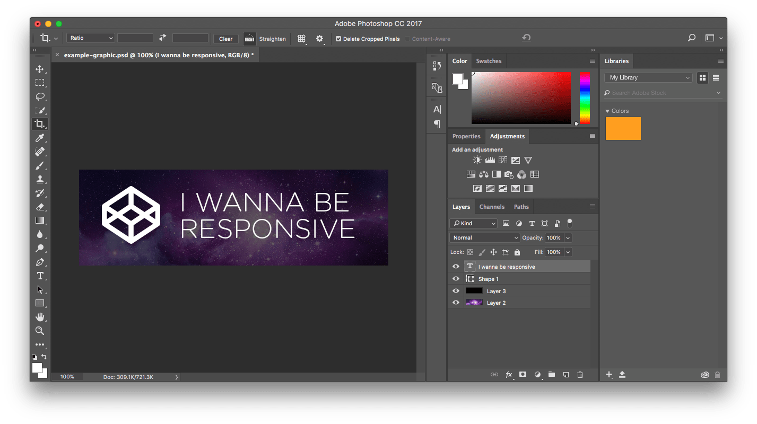Click the Brightness/Contrast adjustment icon
The image size is (757, 424).
click(x=477, y=160)
